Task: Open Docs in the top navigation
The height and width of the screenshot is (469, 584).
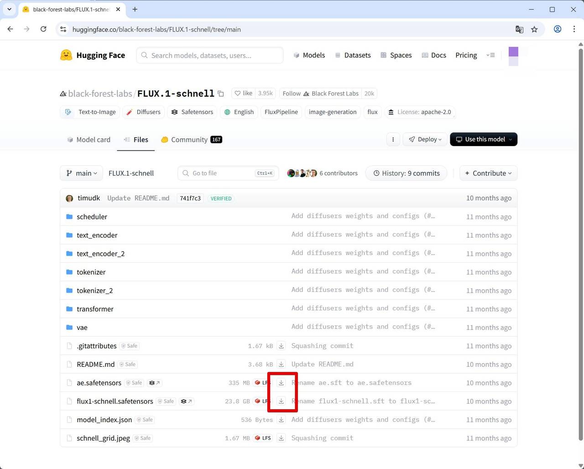Action: [433, 55]
